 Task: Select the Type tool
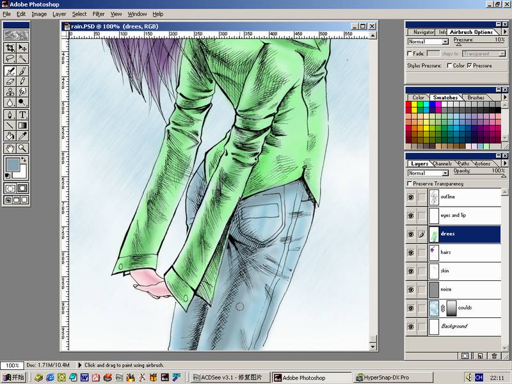point(22,115)
